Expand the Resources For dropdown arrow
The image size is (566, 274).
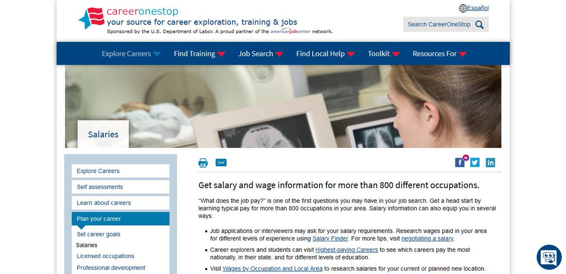463,54
